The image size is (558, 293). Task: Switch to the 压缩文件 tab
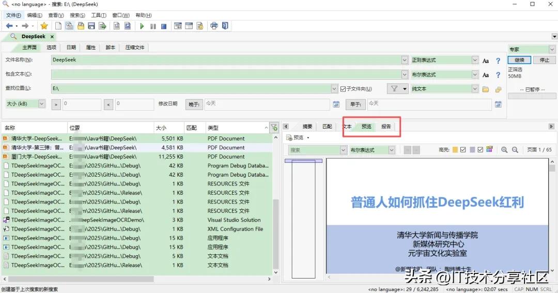(135, 48)
